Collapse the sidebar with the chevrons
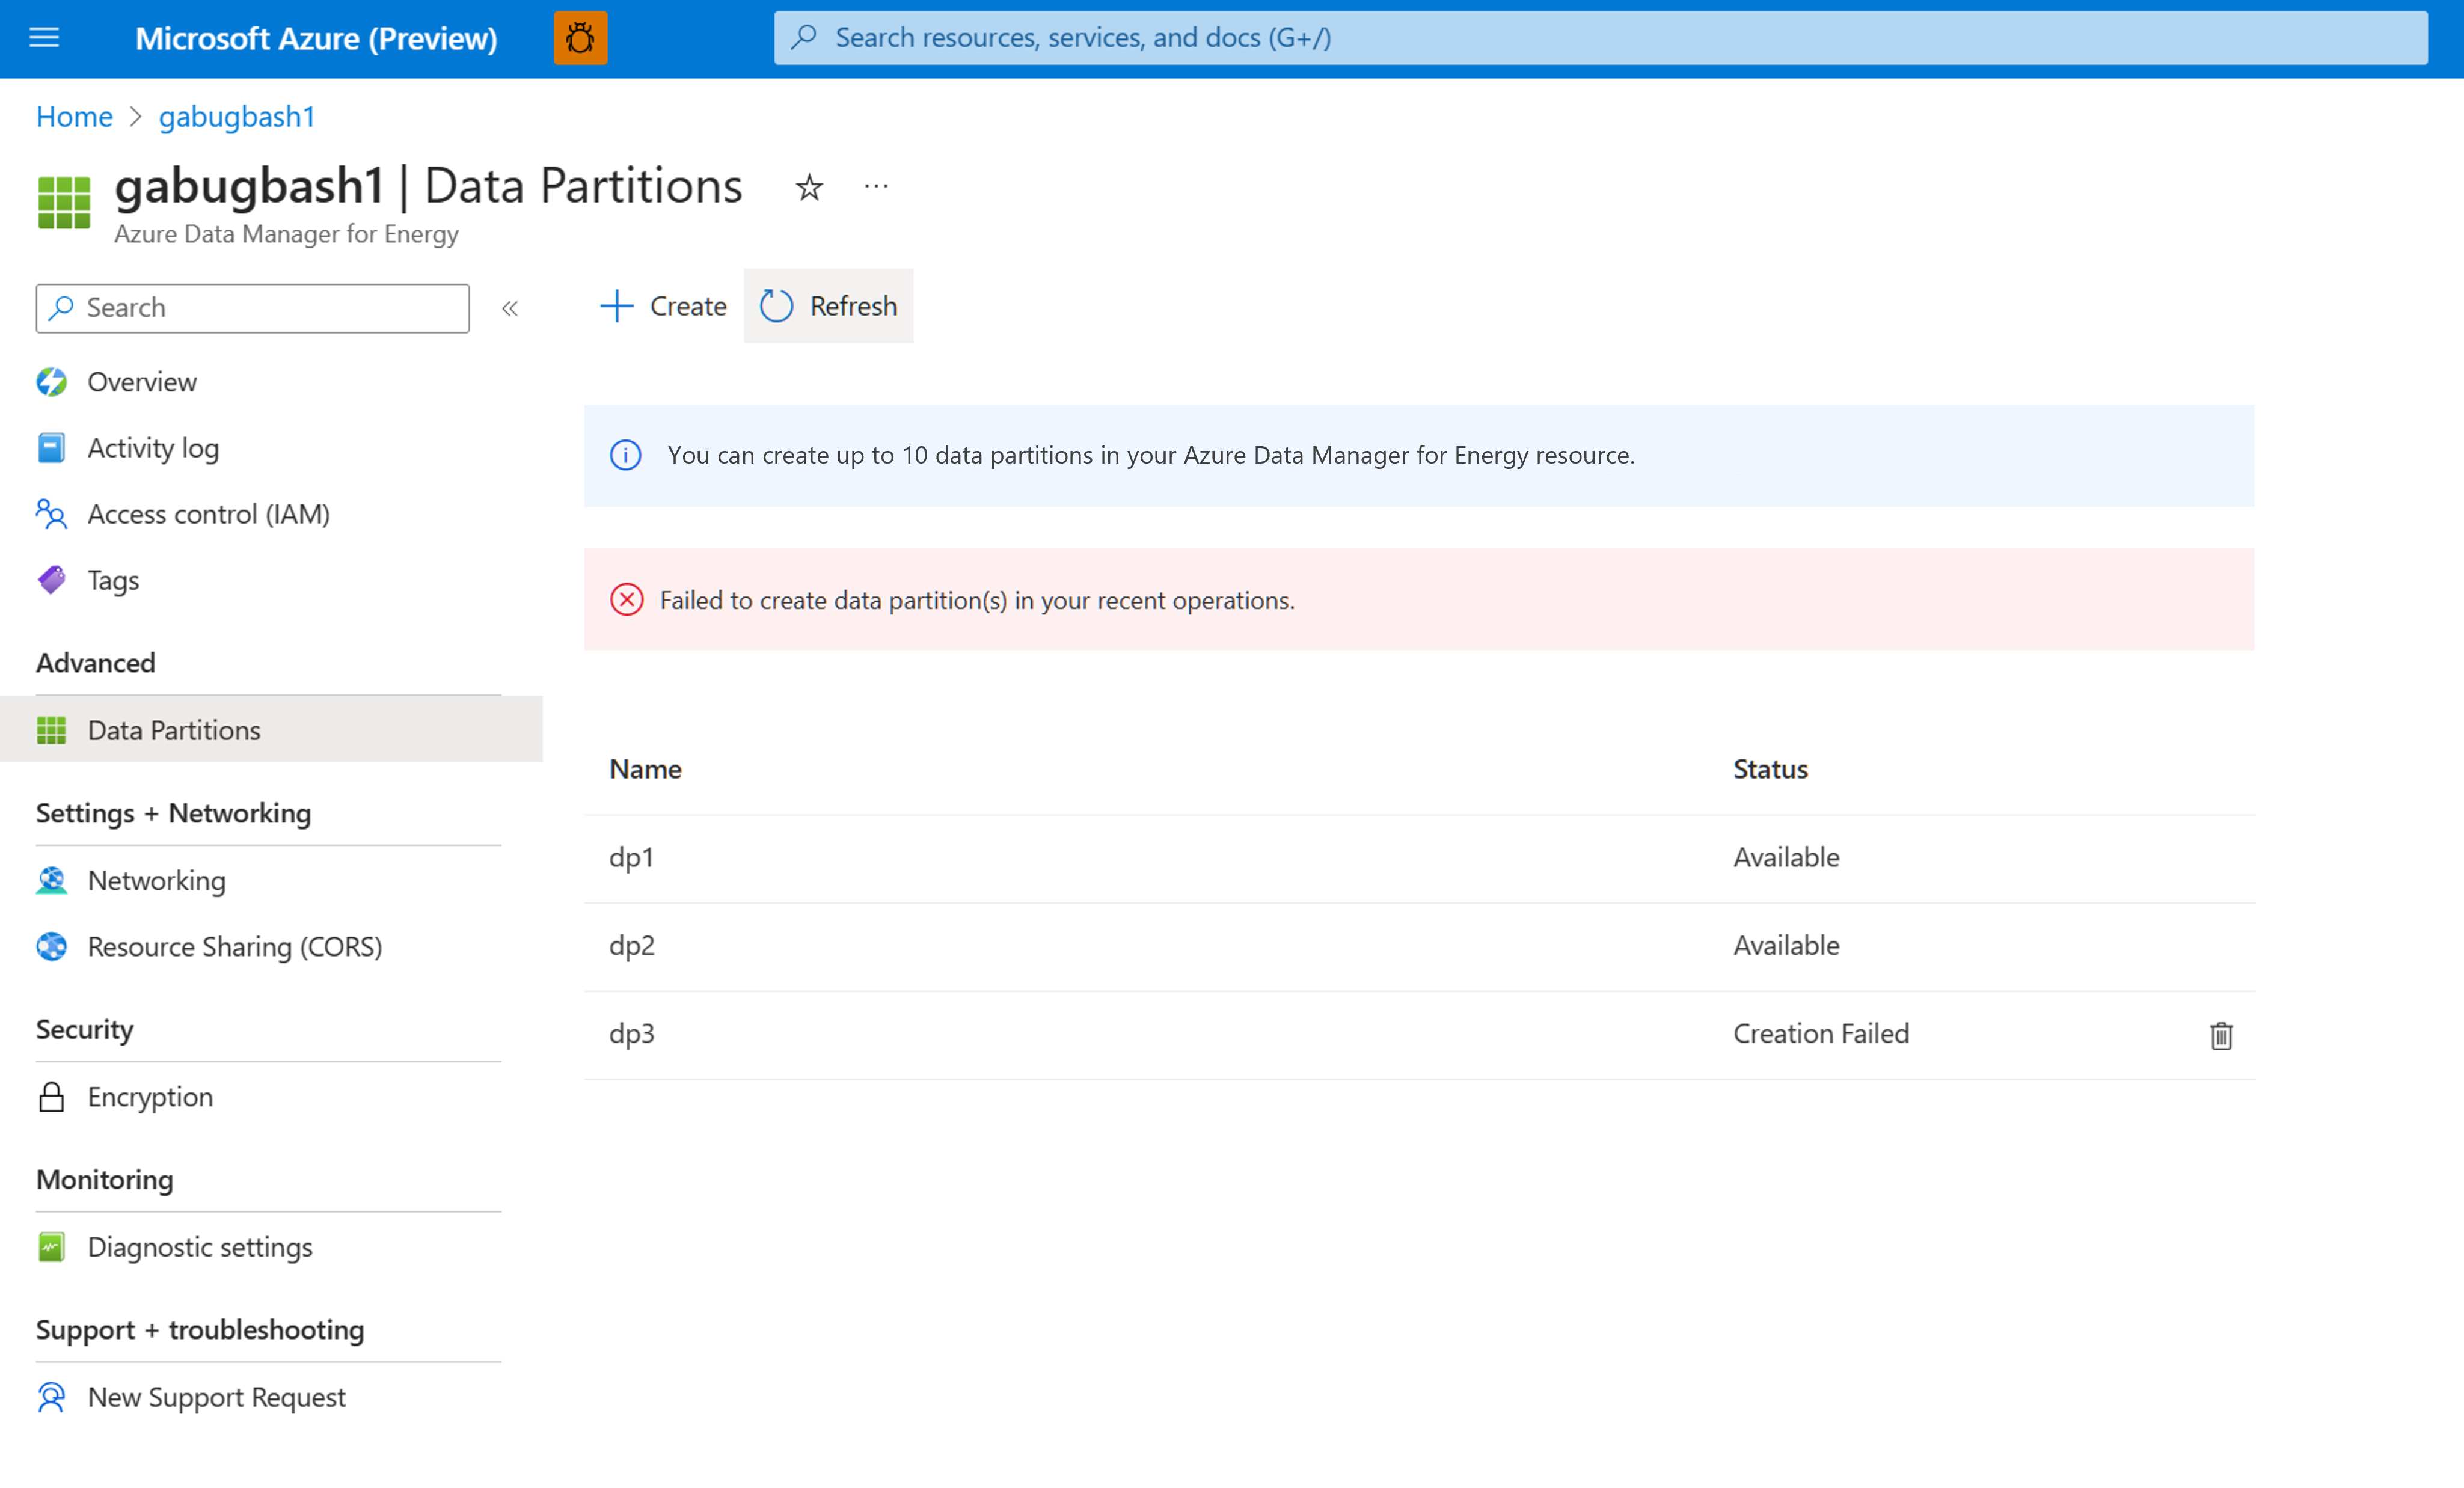This screenshot has height=1488, width=2464. point(510,308)
